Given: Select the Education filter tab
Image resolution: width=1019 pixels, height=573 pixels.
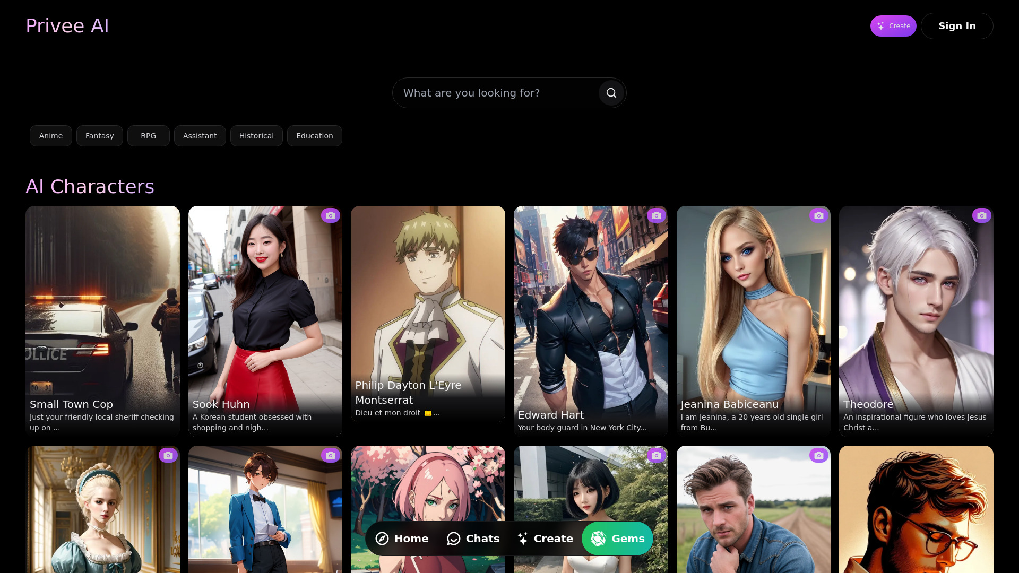Looking at the screenshot, I should click(314, 136).
